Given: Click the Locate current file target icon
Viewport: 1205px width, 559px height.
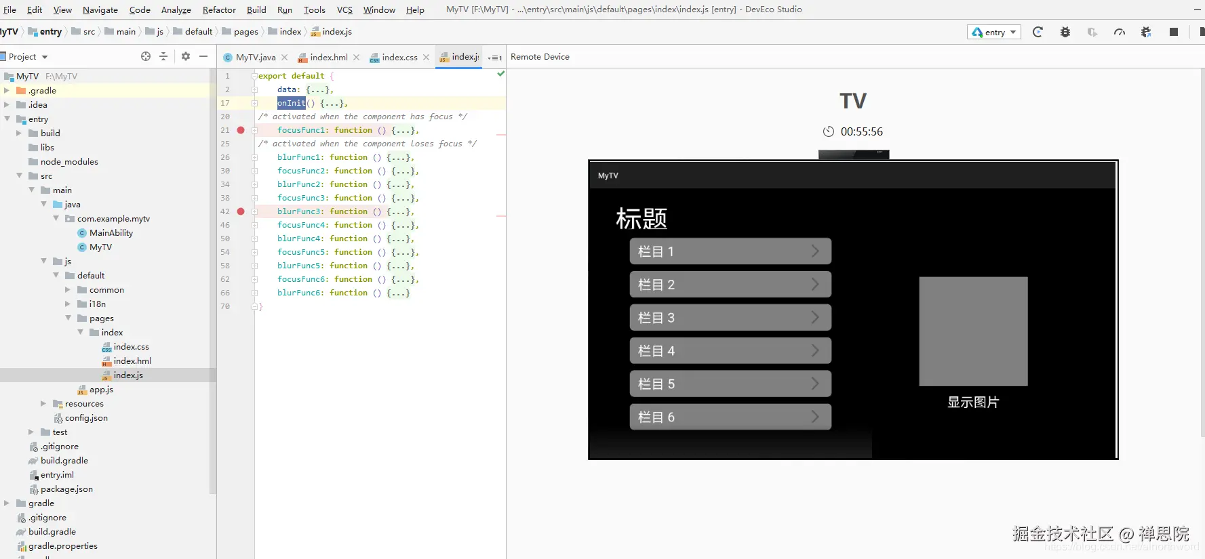Looking at the screenshot, I should tap(146, 56).
